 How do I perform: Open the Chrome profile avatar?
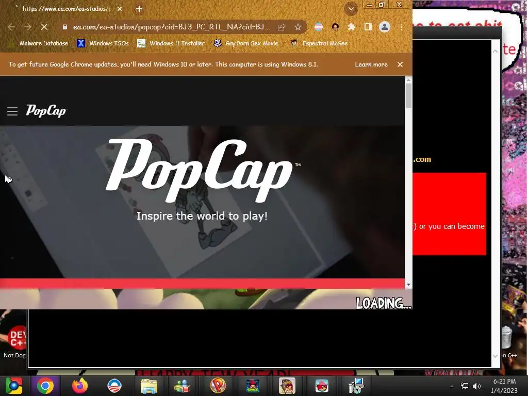385,27
